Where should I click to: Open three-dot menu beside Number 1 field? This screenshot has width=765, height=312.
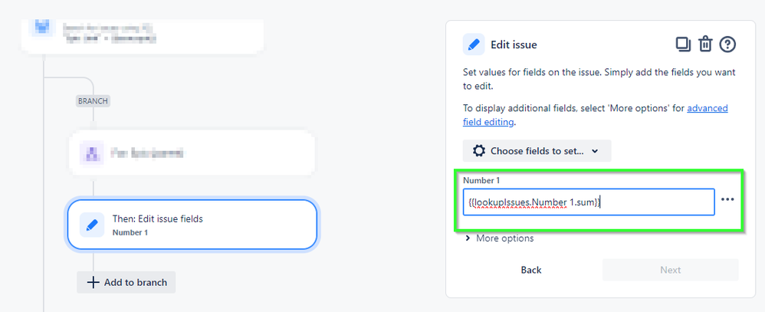[x=727, y=199]
